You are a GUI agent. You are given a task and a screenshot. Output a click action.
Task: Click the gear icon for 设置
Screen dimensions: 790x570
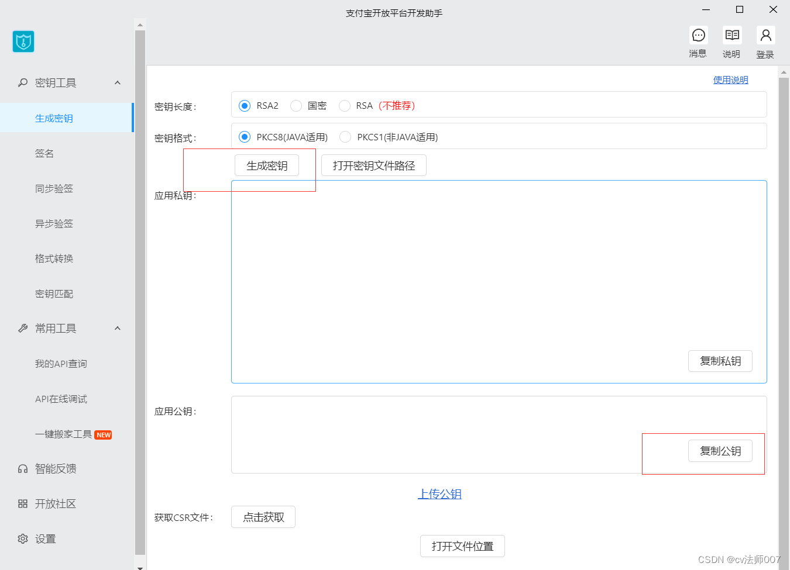tap(23, 539)
